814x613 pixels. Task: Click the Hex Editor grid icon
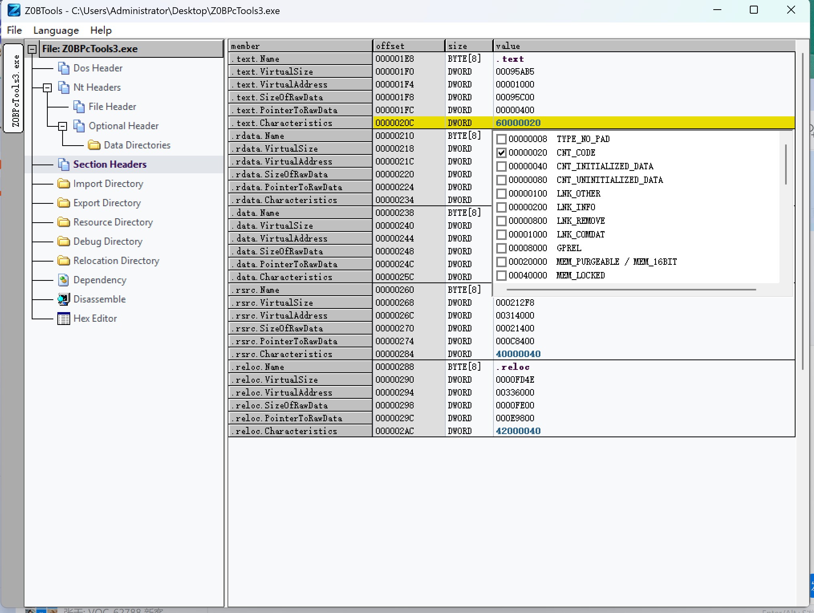[64, 319]
